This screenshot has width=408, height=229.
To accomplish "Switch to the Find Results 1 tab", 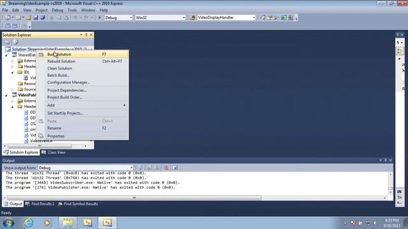I will pos(40,204).
